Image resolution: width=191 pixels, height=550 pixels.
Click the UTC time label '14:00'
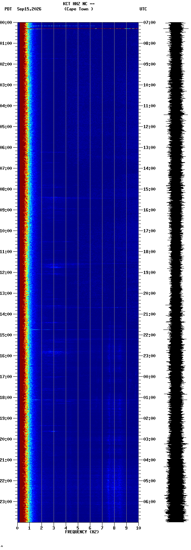pos(149,168)
